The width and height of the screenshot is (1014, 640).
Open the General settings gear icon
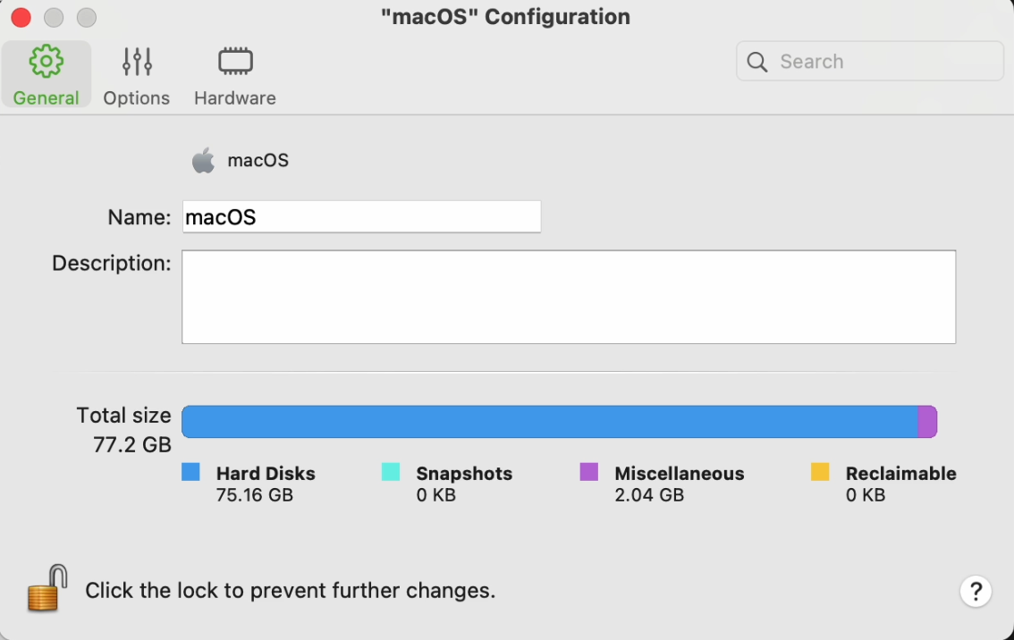pos(46,62)
